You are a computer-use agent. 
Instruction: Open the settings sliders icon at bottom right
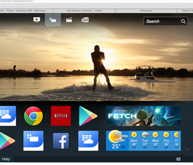178,159
